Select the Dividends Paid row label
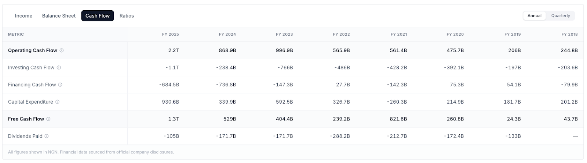The width and height of the screenshot is (587, 163). tap(25, 136)
